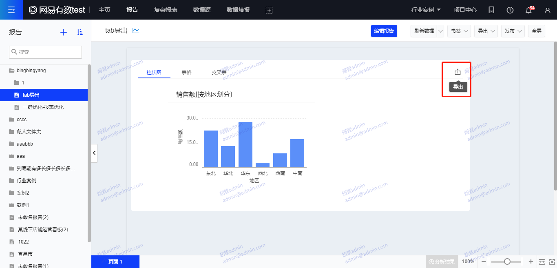Open the 发布 dropdown menu
The image size is (557, 268).
coord(513,31)
